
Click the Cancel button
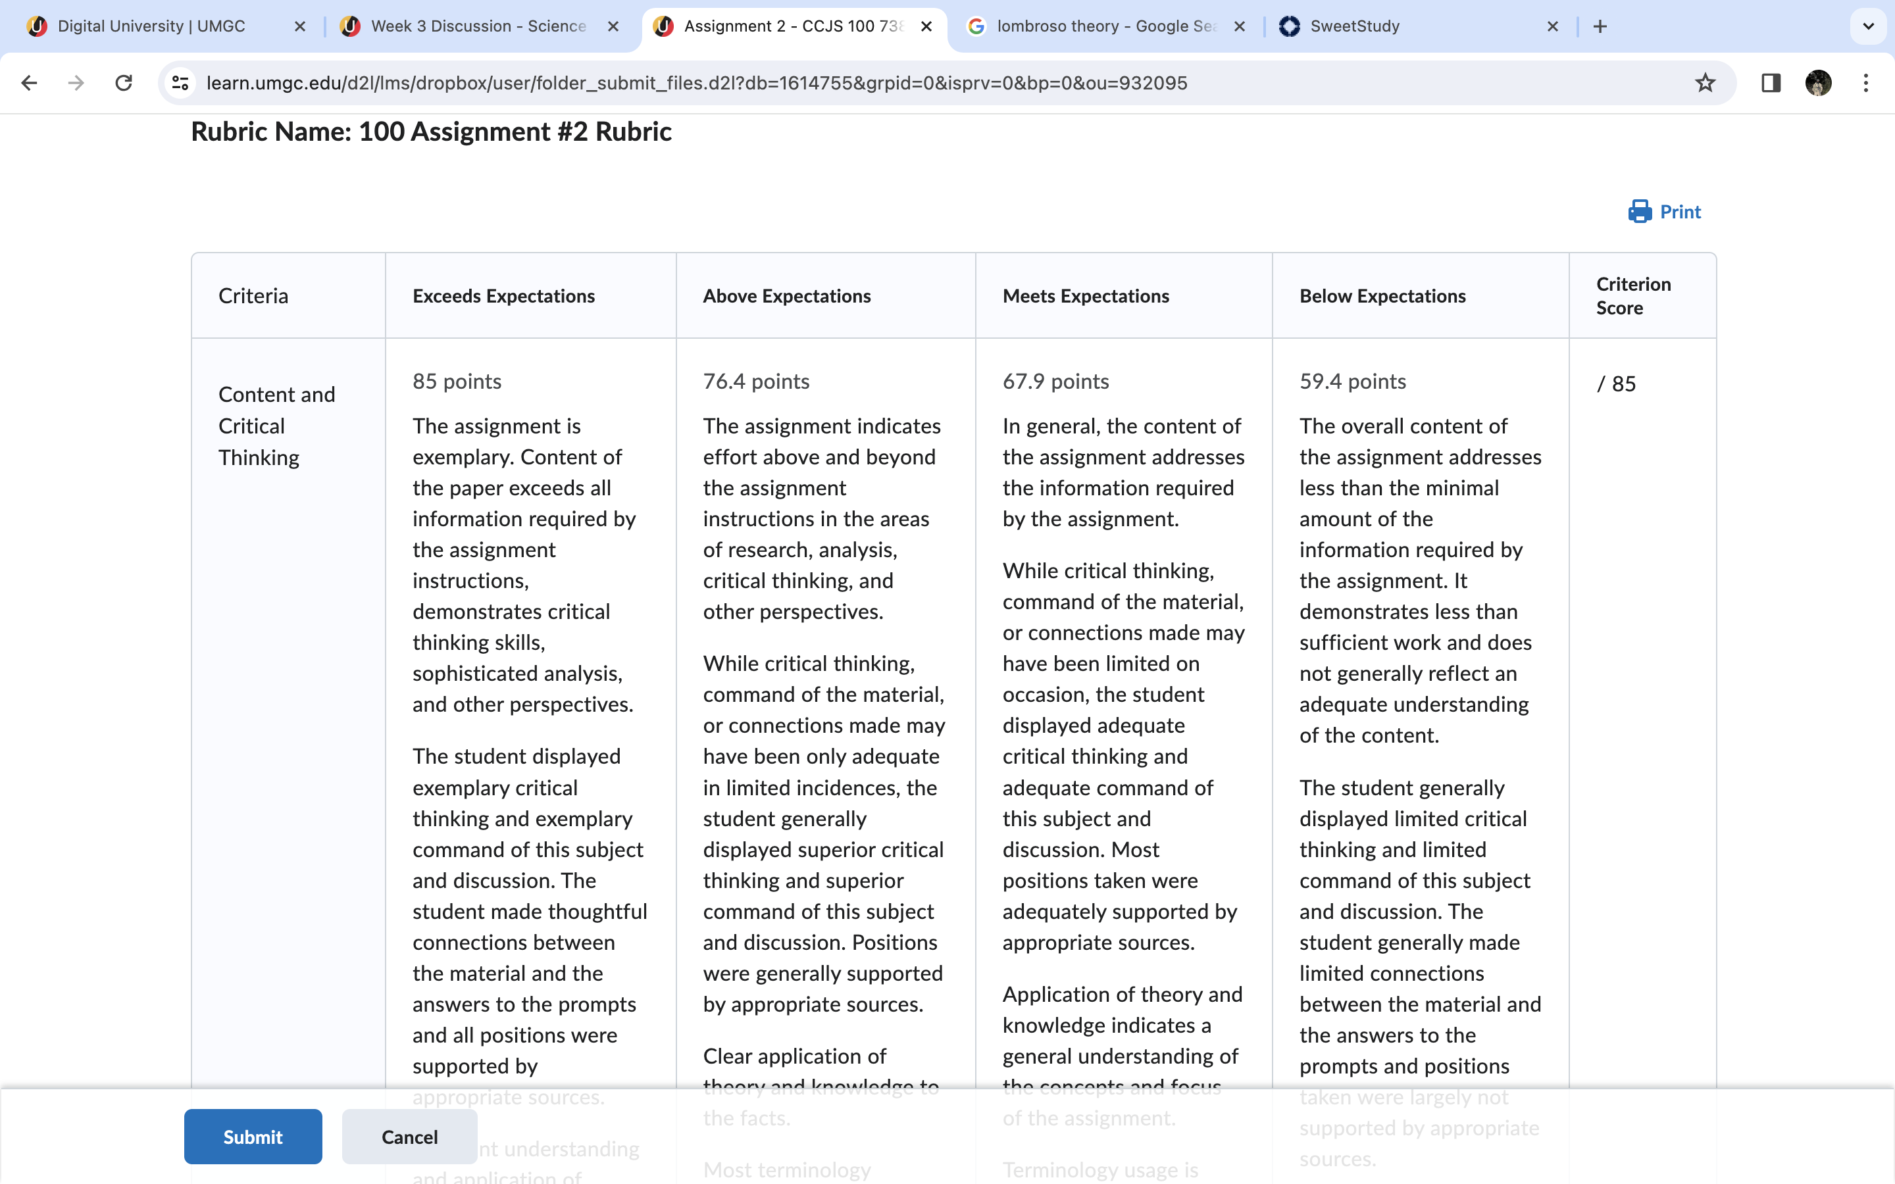pos(409,1136)
